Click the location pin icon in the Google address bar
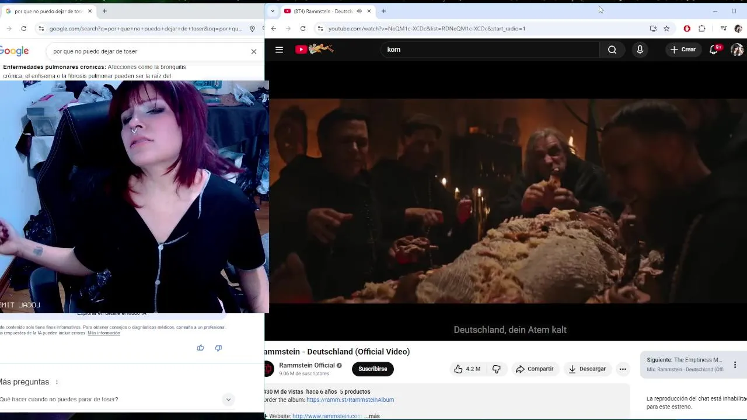The image size is (747, 420). click(252, 29)
